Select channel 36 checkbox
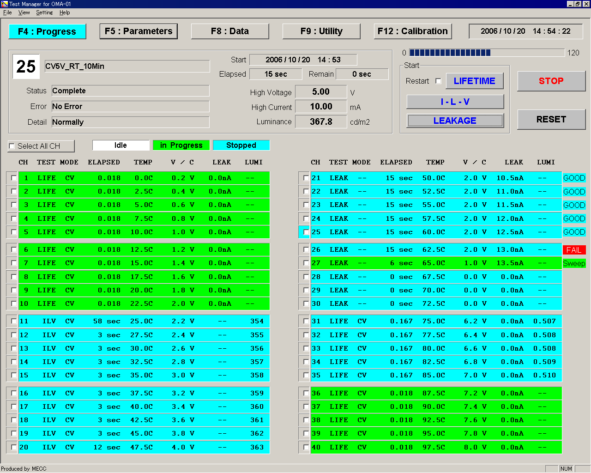Screen dimensions: 591x473 pos(306,393)
